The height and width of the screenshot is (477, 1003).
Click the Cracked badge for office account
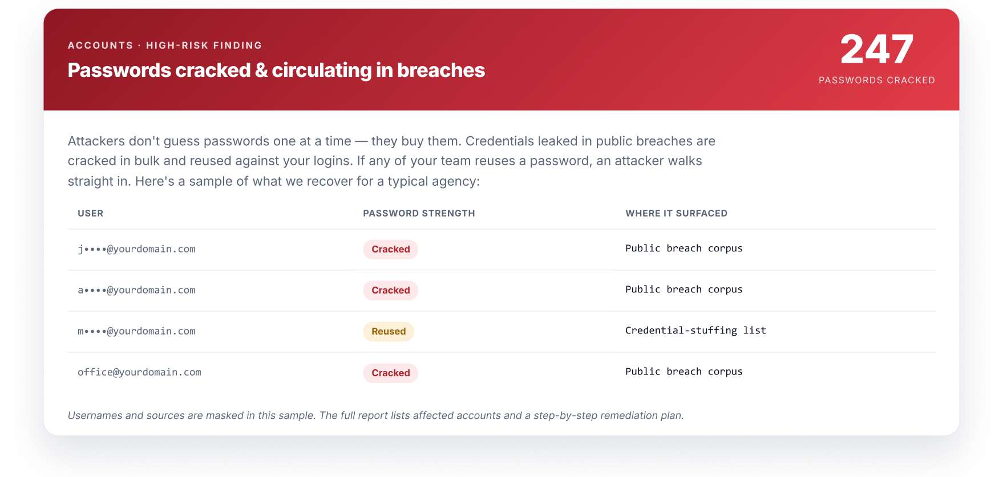coord(391,373)
